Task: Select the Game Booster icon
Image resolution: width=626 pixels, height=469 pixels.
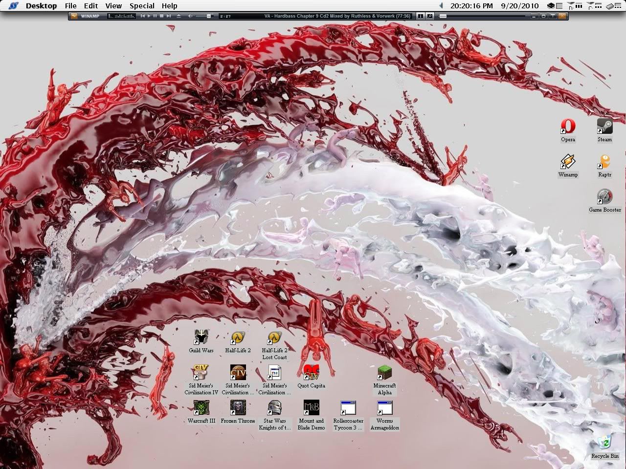Action: click(604, 201)
